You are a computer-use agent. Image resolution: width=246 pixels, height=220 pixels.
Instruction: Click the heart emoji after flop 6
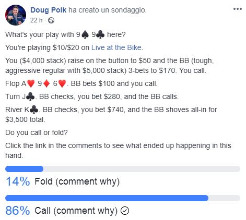[x=62, y=83]
